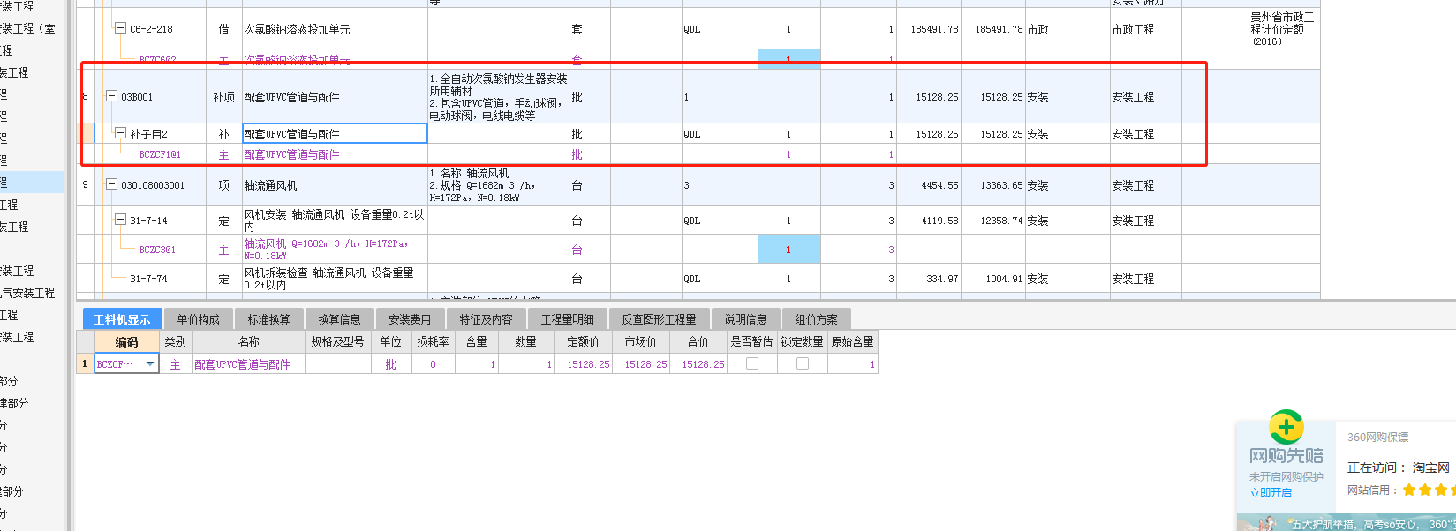This screenshot has height=531, width=1456.
Task: Click the 次氯酸钠溶液投加单元 name cell
Action: pos(335,29)
